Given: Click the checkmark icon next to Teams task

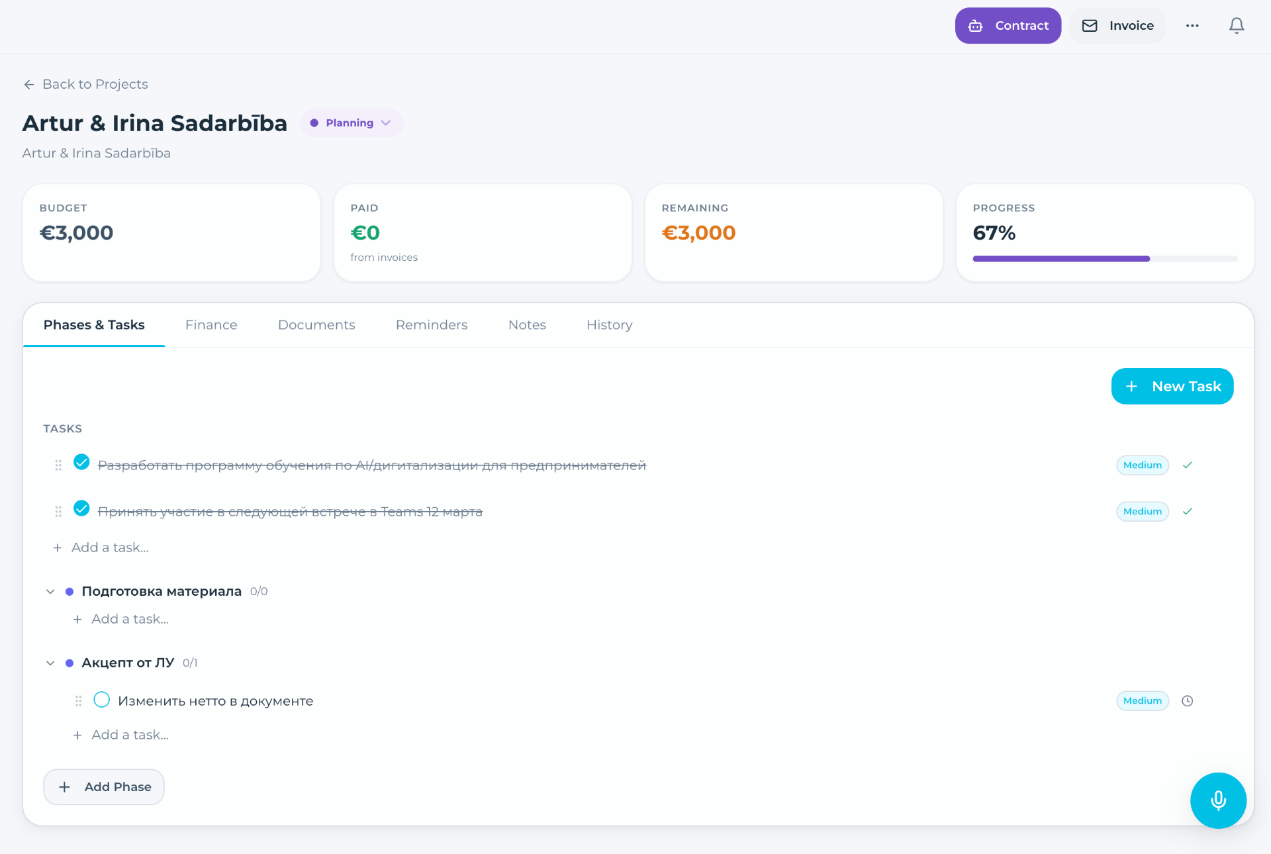Looking at the screenshot, I should (x=1188, y=512).
